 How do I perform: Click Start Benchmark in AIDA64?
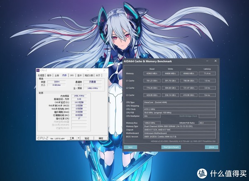171,147
